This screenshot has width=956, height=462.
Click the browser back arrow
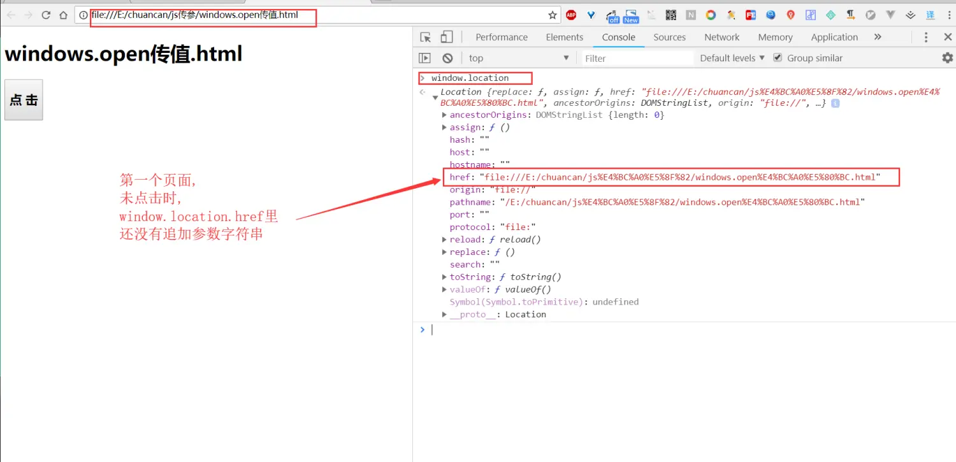click(x=11, y=15)
